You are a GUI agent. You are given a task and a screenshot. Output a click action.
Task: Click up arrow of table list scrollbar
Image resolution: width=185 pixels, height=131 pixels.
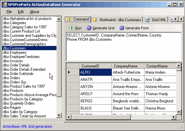click(59, 19)
